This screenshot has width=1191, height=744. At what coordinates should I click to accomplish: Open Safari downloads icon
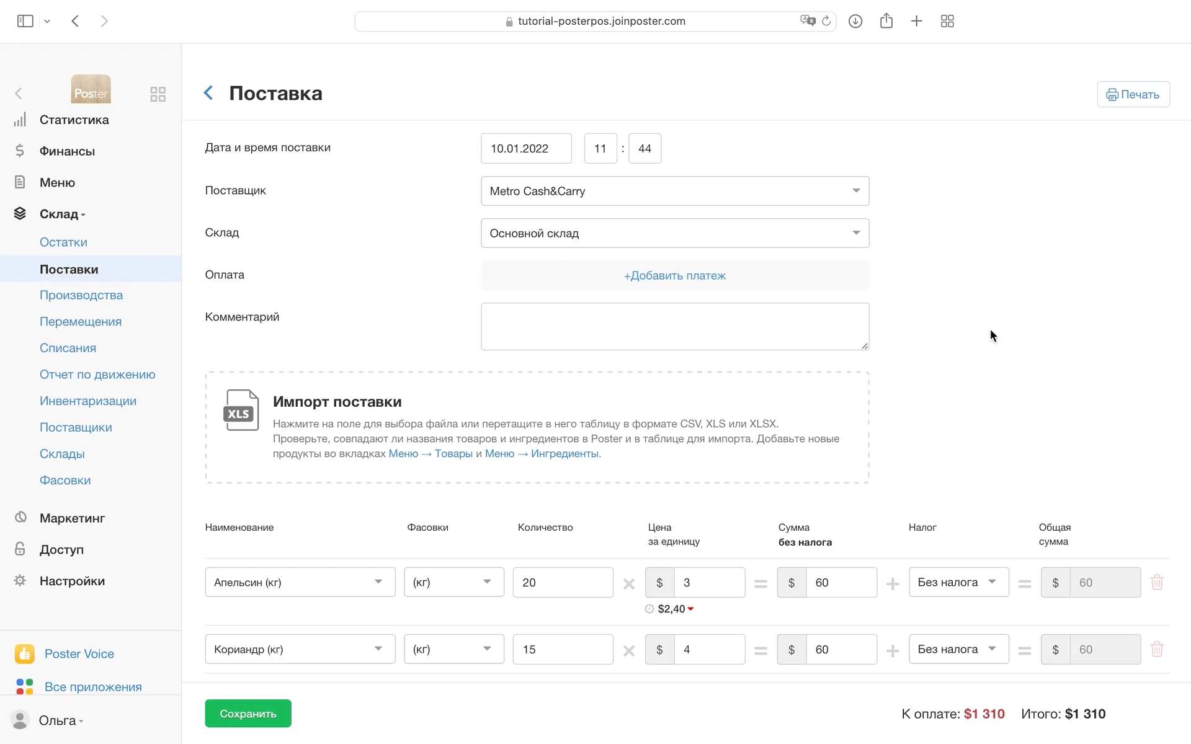click(x=855, y=21)
